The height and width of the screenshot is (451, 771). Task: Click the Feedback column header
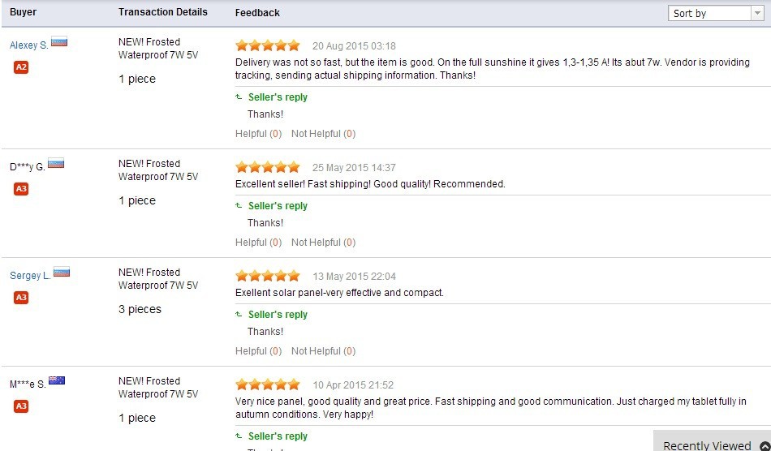pos(257,13)
